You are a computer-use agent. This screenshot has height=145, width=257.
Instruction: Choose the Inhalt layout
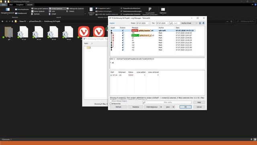(x=53, y=14)
